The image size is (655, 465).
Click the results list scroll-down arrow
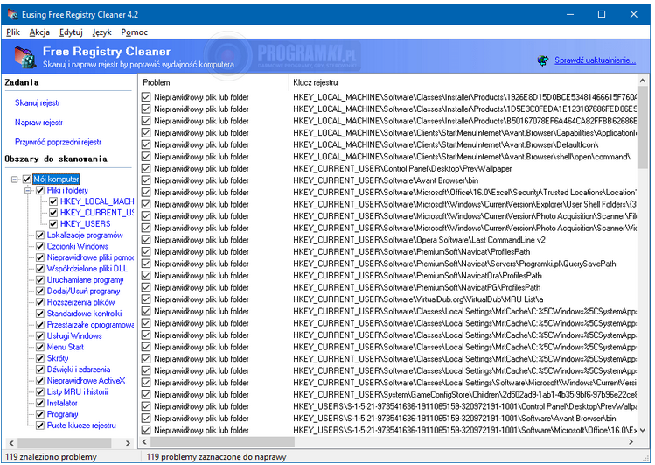(x=643, y=430)
